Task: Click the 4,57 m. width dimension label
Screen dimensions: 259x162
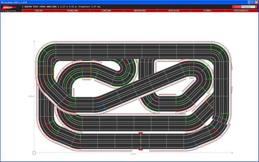Action: 134,154
